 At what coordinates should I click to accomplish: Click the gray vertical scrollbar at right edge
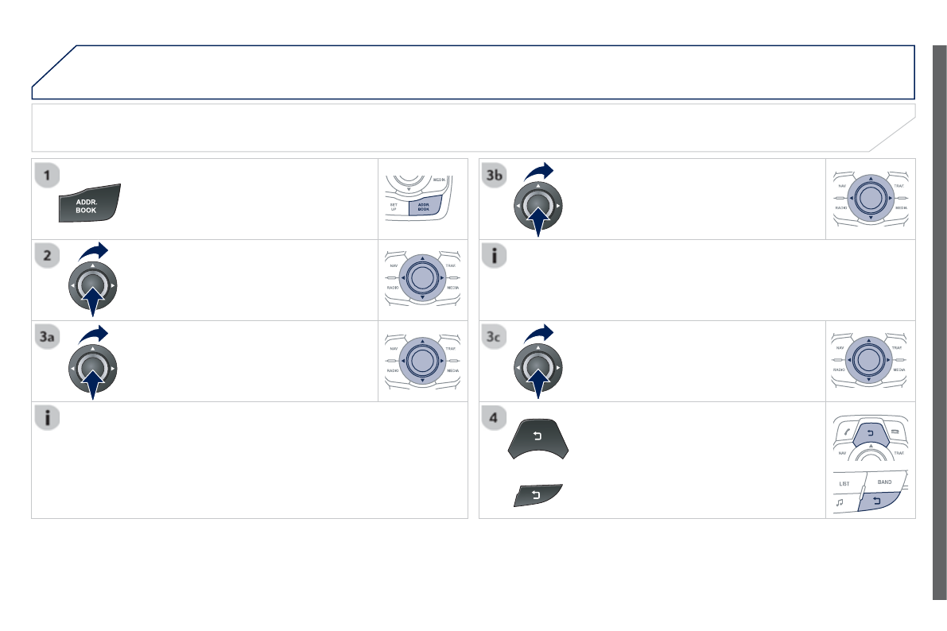coord(939,322)
